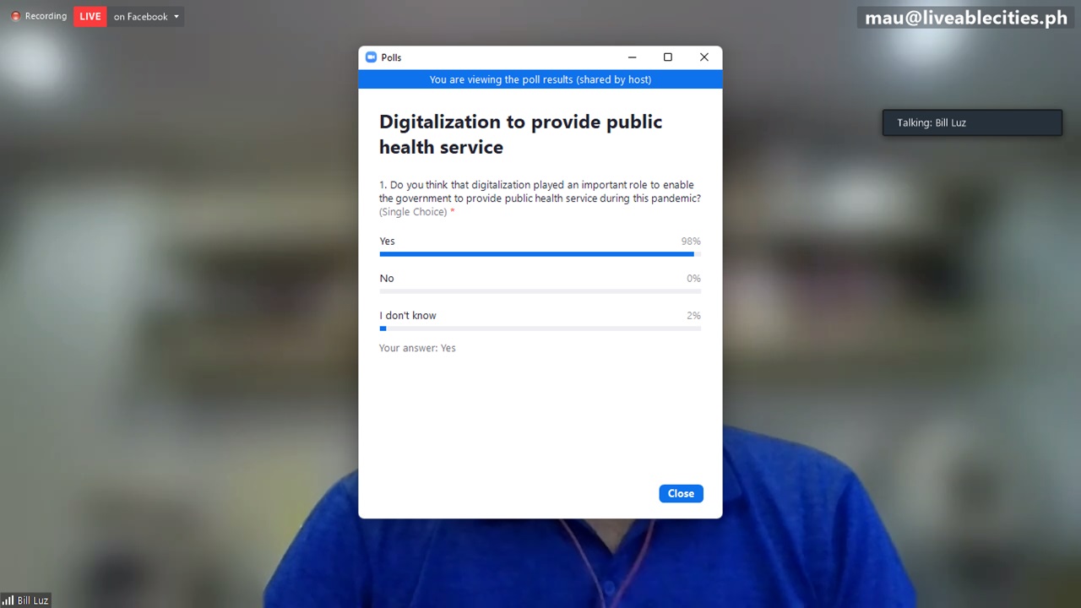Click the Close button in poll results
The width and height of the screenshot is (1081, 608).
pyautogui.click(x=681, y=494)
